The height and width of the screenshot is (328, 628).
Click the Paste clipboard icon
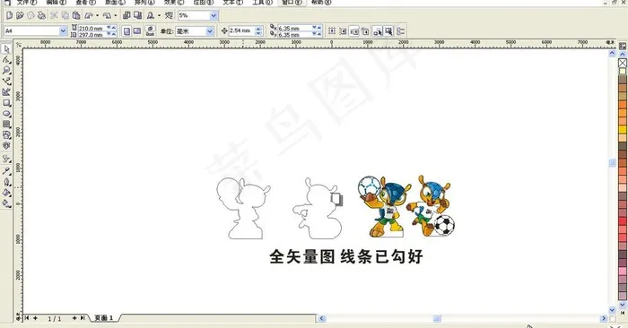[x=76, y=15]
